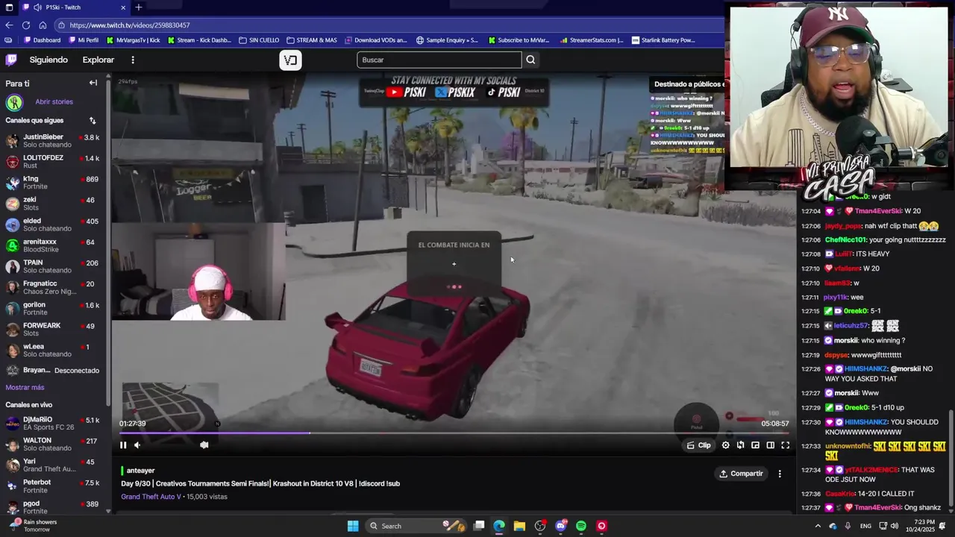Open WALTON live channel
The width and height of the screenshot is (955, 537).
pos(53,445)
